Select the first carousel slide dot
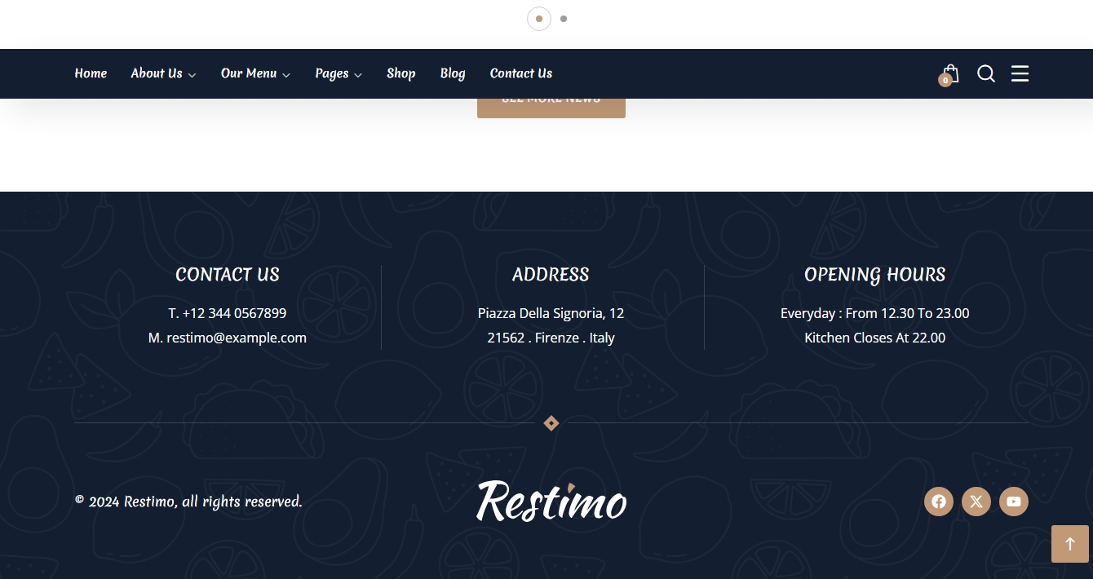Viewport: 1093px width, 579px height. [538, 19]
